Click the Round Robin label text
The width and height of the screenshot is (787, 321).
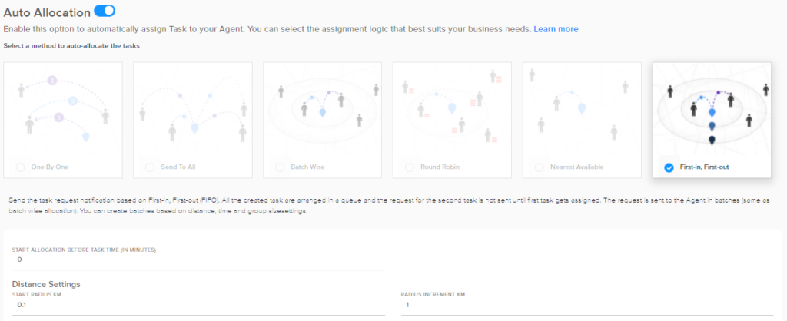(440, 167)
